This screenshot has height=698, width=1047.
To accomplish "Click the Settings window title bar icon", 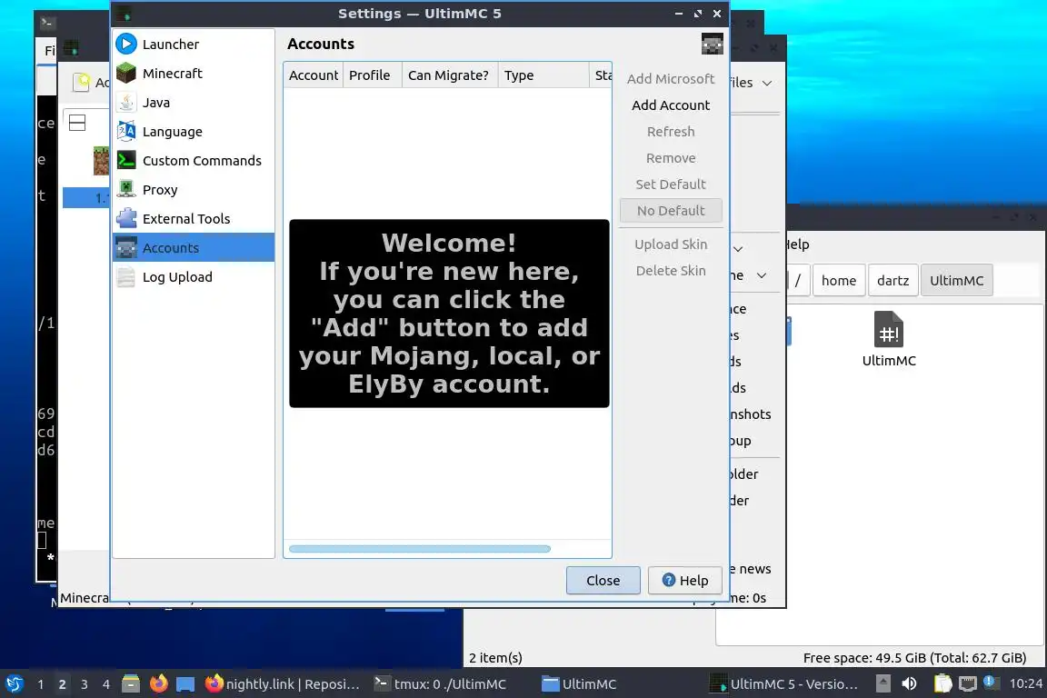I will click(124, 14).
